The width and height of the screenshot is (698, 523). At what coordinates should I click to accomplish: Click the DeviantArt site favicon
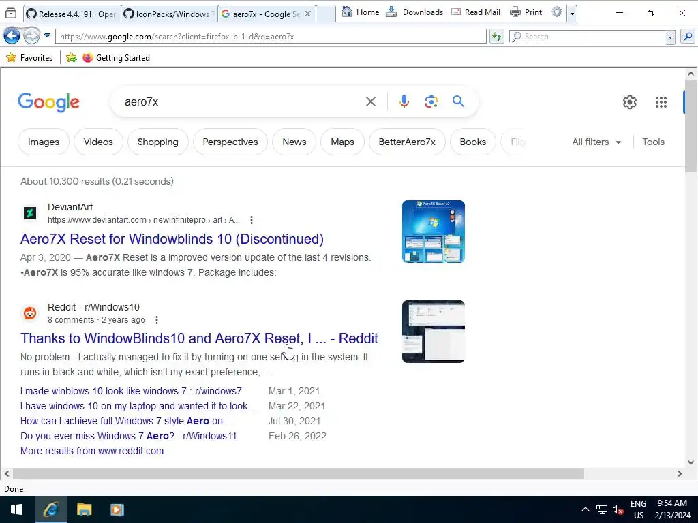(30, 213)
